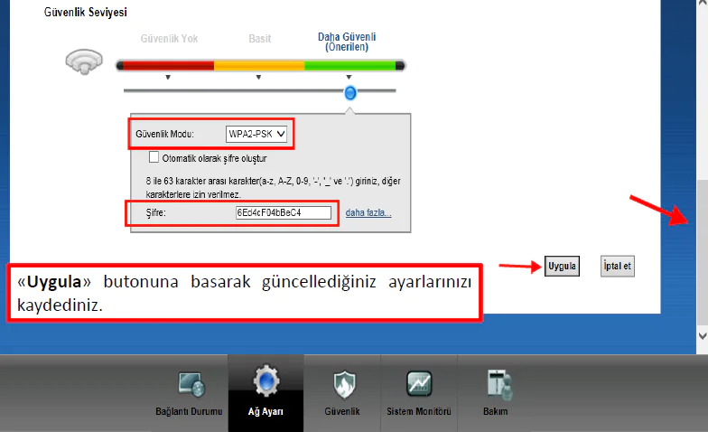
Task: Click the İptal et button
Action: (618, 266)
